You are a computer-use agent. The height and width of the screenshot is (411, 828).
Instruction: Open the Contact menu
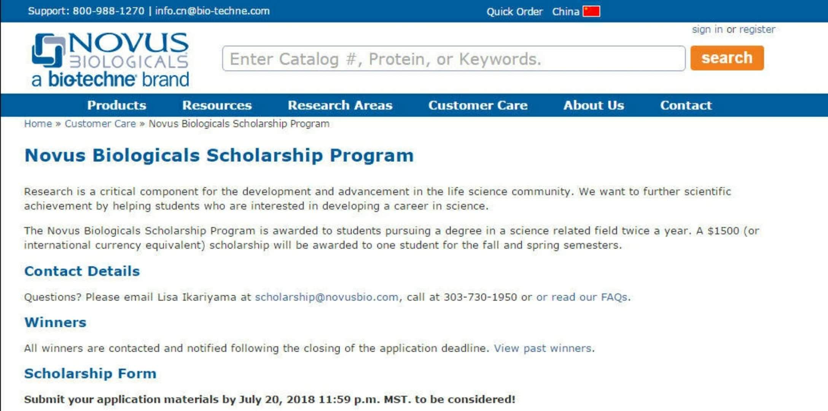(x=686, y=105)
